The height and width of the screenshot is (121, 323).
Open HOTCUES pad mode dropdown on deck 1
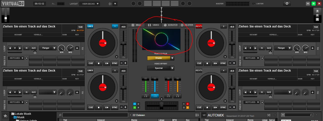click(x=16, y=58)
